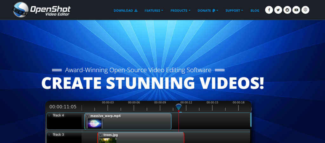Screen dimensions: 325x143
Task: Open the massive_warp.mp4 clip menu arrow
Action: pos(88,116)
